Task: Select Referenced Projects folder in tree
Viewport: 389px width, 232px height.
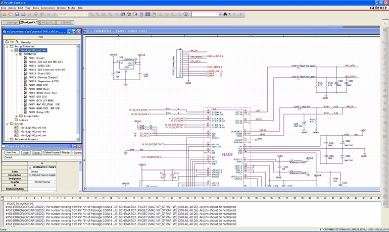Action: coord(26,139)
